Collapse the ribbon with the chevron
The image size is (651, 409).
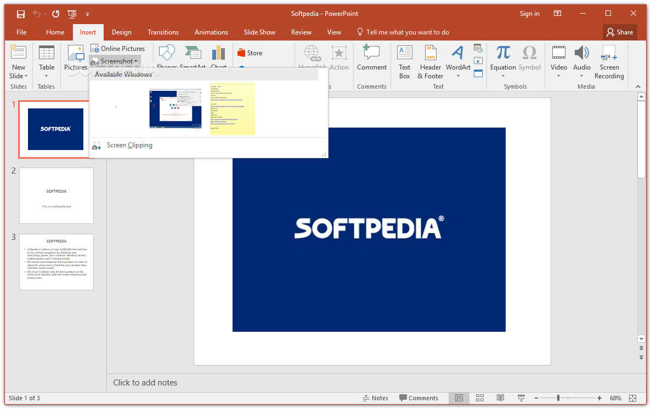638,87
